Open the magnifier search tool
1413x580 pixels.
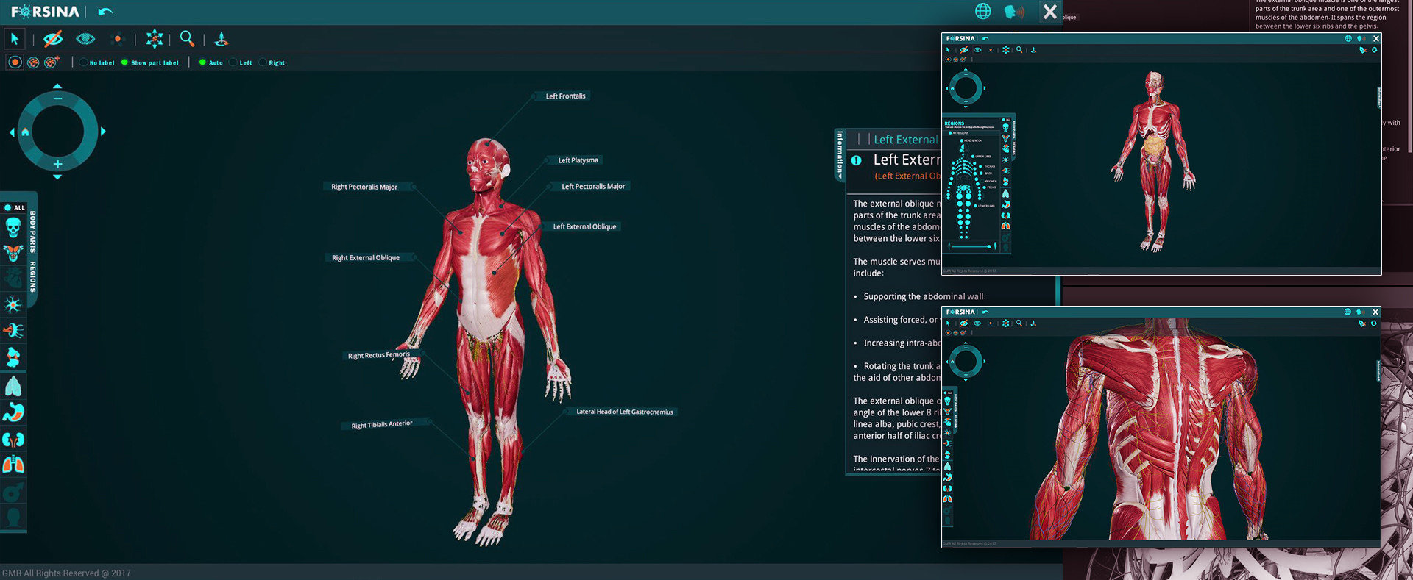click(187, 39)
